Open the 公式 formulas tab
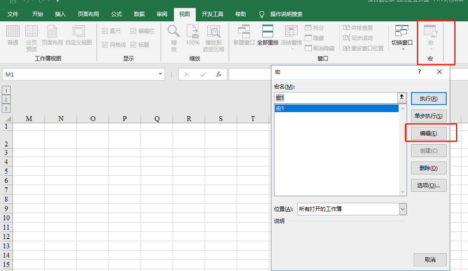Image resolution: width=468 pixels, height=271 pixels. click(116, 14)
